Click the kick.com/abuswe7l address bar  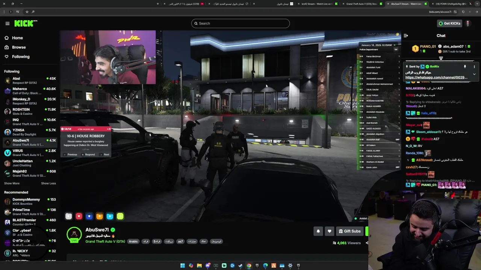(440, 12)
